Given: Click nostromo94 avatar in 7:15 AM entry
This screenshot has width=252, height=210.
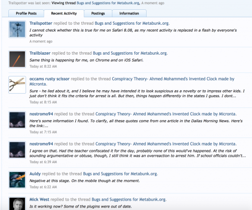Looking at the screenshot, I should point(17,120).
